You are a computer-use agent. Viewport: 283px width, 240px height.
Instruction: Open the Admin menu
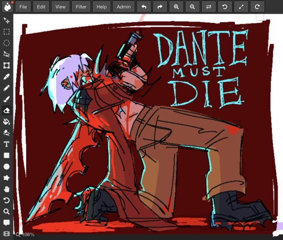click(124, 7)
